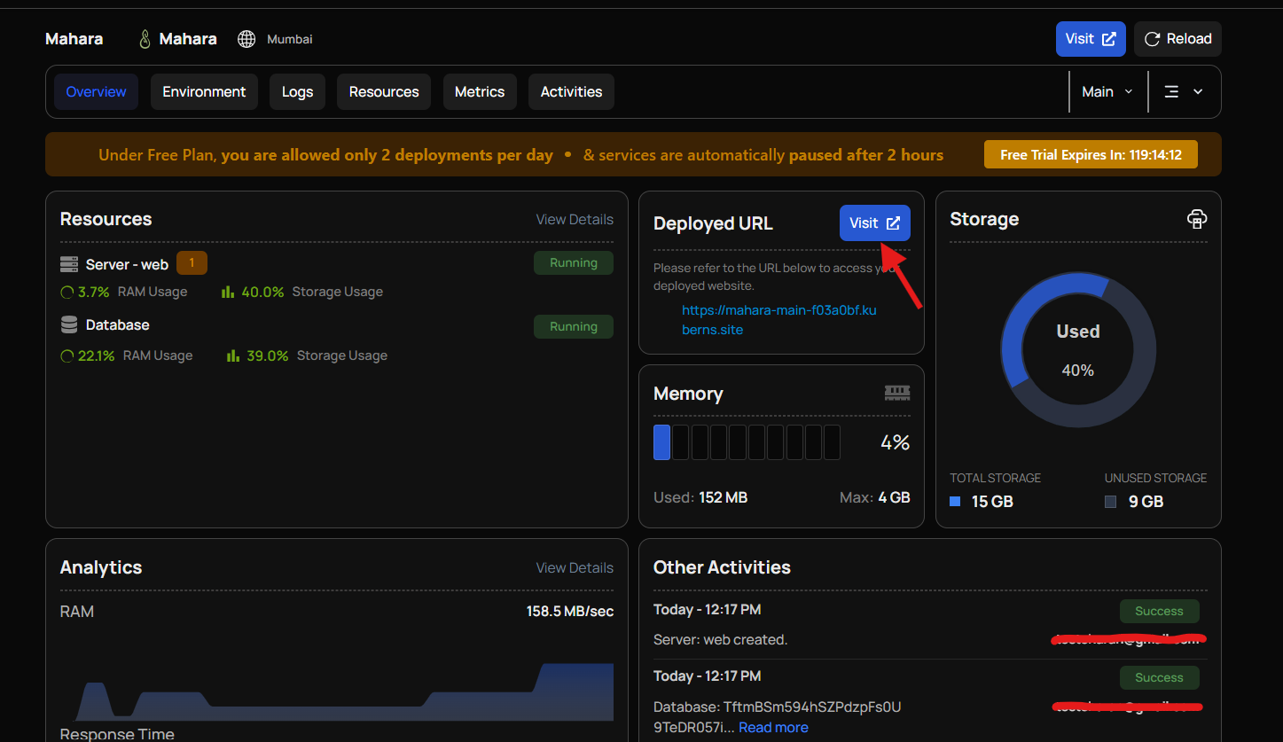Click the globe icon beside Mumbai
The width and height of the screenshot is (1283, 742).
coord(246,39)
